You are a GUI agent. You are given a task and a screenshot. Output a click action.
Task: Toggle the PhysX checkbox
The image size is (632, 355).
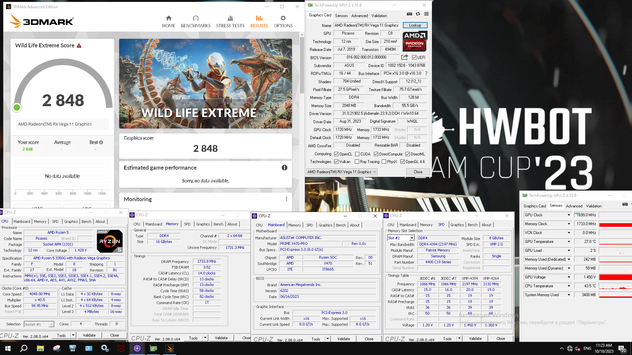384,162
